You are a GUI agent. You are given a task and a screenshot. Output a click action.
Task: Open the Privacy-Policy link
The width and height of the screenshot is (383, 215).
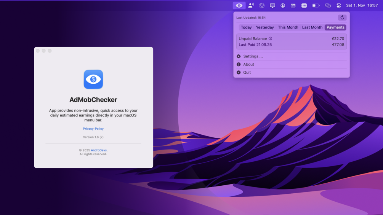(93, 129)
